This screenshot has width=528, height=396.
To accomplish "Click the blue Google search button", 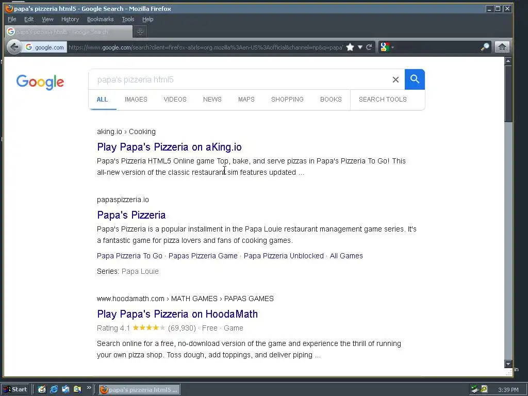I will (x=415, y=79).
